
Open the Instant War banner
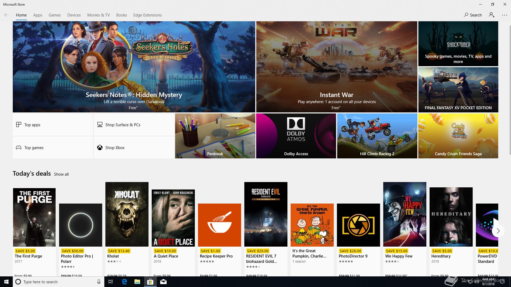(337, 67)
